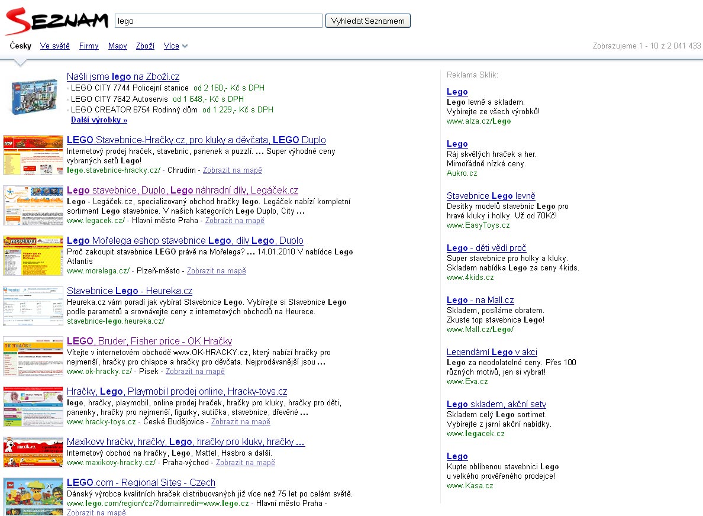Click the 'www.ok-hracky.cz/' result URL
This screenshot has width=703, height=516.
(x=99, y=371)
